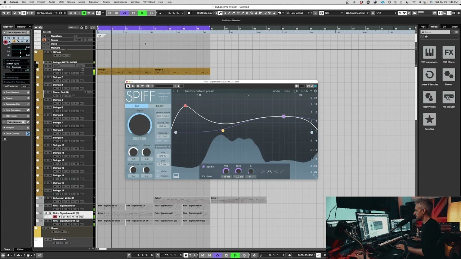Image resolution: width=461 pixels, height=259 pixels.
Task: Open Editor tab at bottom
Action: [x=20, y=249]
